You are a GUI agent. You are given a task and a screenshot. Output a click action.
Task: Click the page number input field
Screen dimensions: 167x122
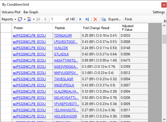point(57,19)
